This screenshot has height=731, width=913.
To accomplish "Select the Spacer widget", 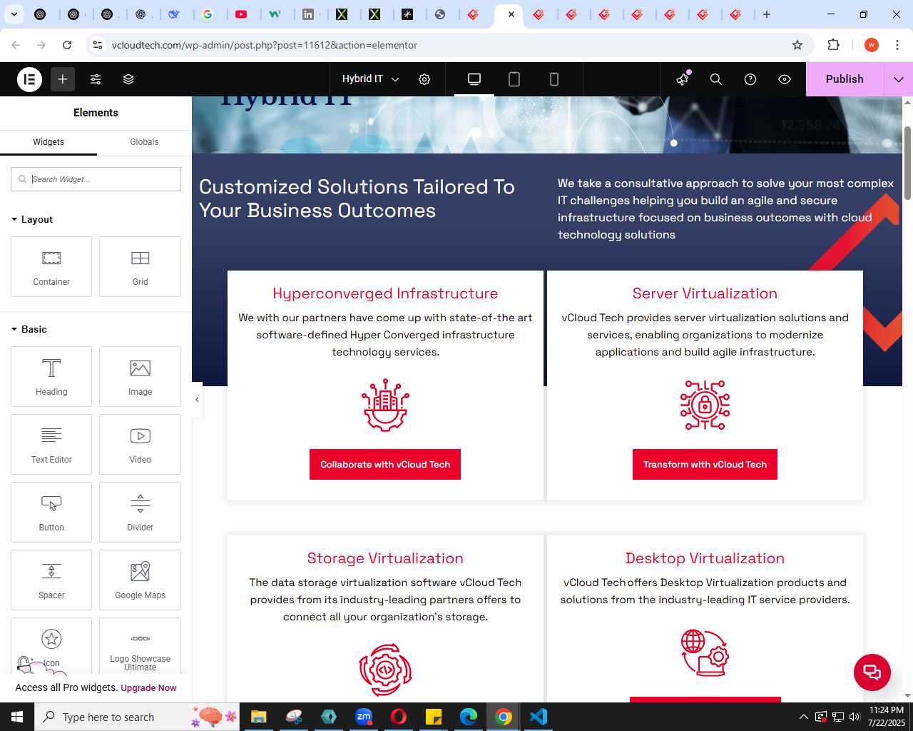I will [x=51, y=580].
